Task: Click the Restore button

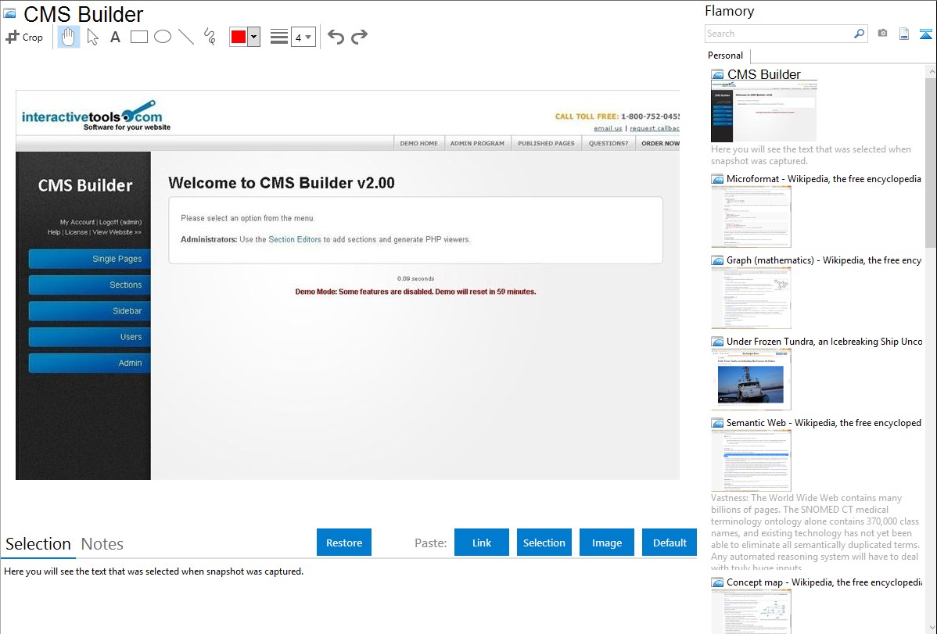Action: (x=344, y=543)
